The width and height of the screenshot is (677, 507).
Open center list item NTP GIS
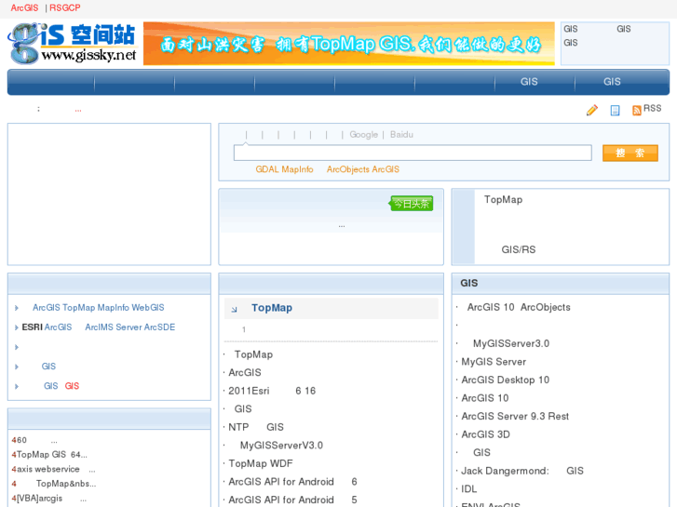pos(256,427)
